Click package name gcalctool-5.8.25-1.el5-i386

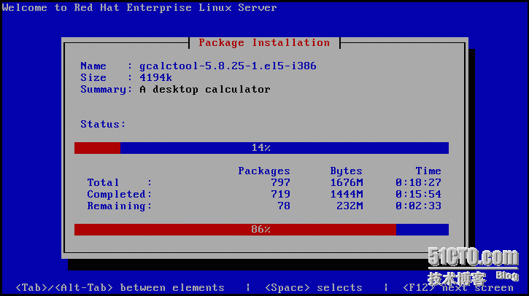coord(228,66)
